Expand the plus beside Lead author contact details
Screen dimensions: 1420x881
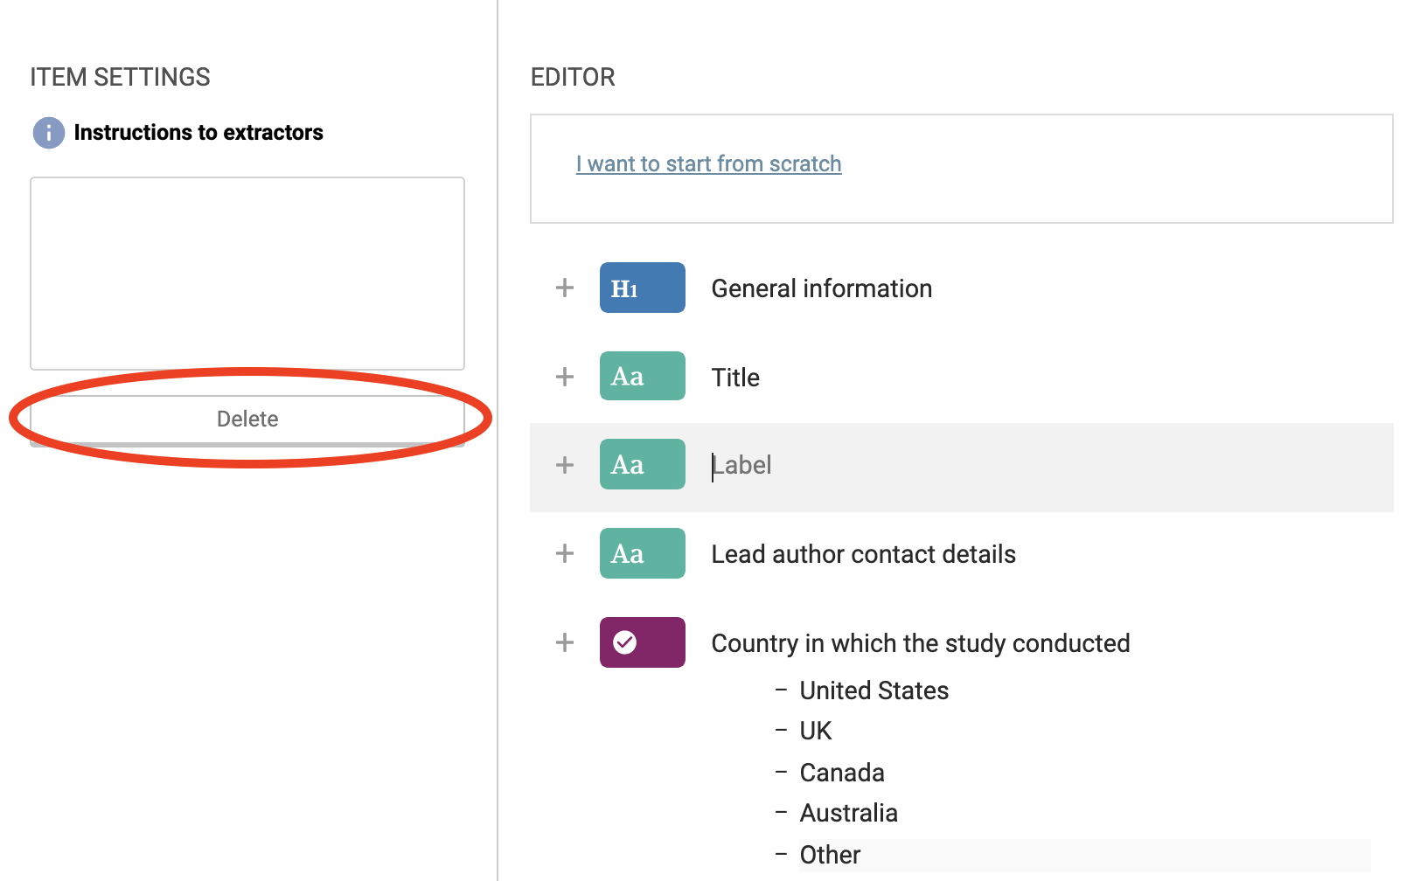565,553
